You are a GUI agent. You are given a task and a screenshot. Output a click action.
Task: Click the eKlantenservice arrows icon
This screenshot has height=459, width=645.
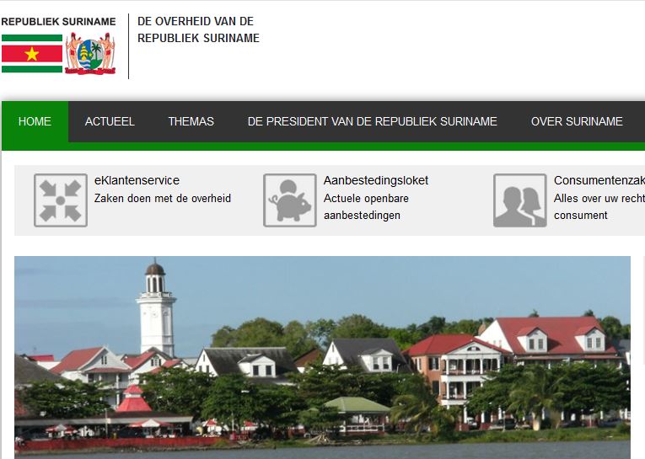coord(60,200)
